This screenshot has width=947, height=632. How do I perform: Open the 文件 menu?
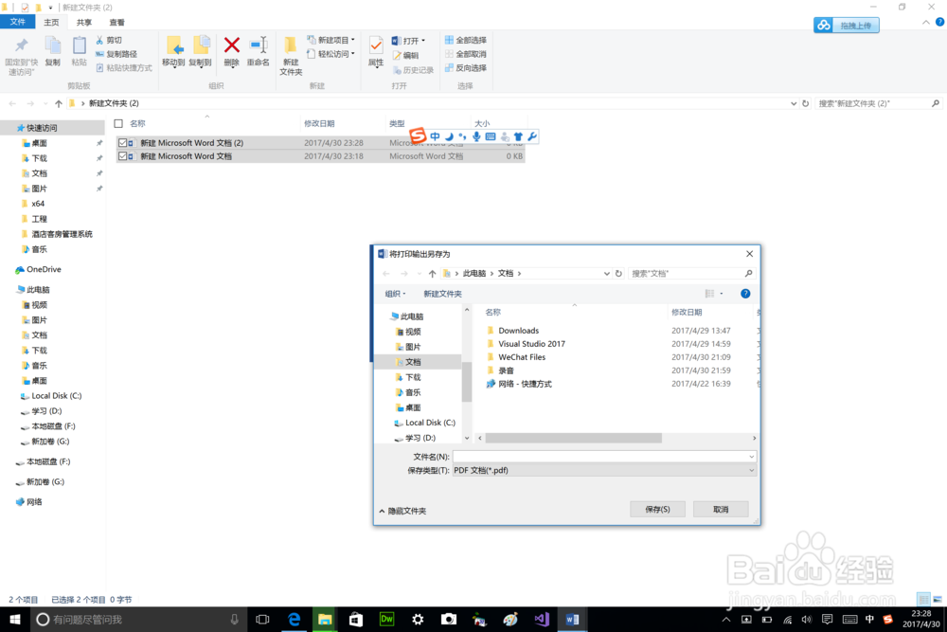19,21
